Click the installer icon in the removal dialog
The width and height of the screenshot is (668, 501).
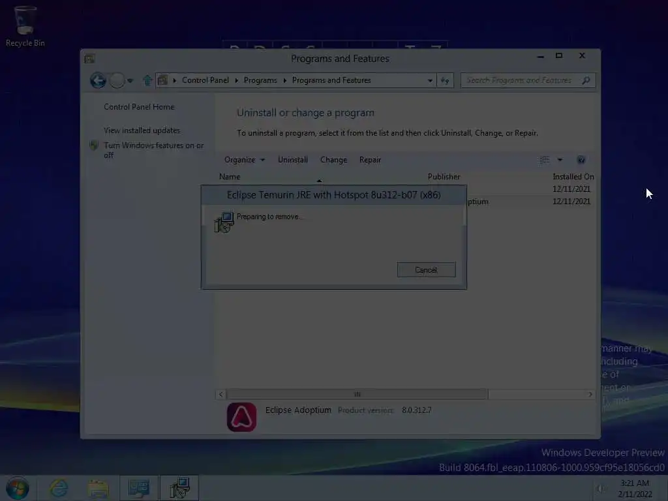pyautogui.click(x=224, y=222)
